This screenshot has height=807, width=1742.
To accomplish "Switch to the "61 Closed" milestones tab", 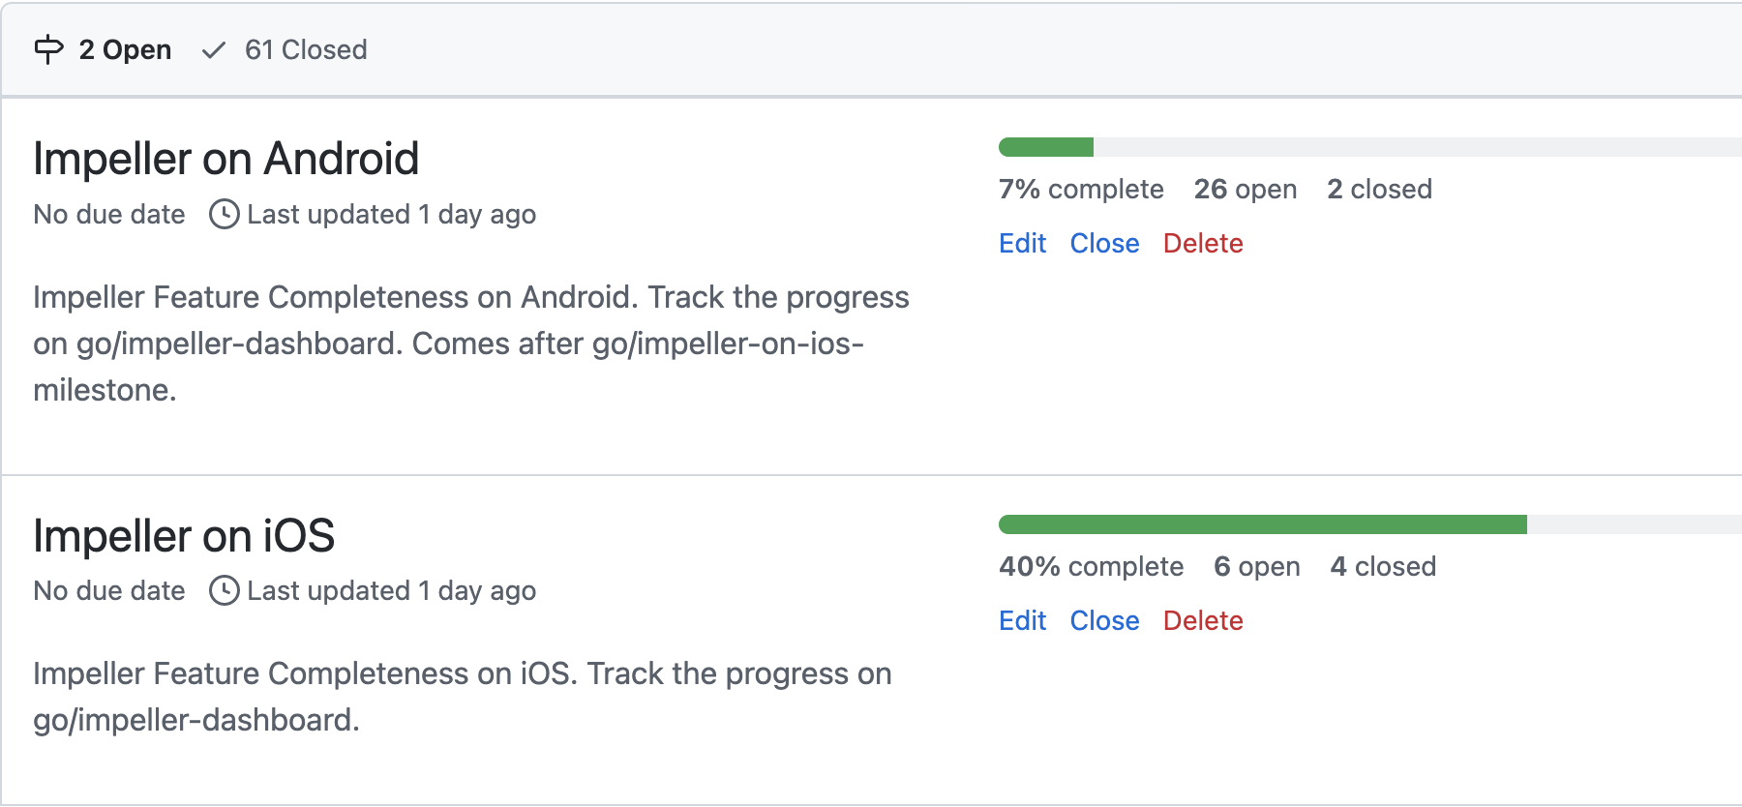I will tap(305, 50).
